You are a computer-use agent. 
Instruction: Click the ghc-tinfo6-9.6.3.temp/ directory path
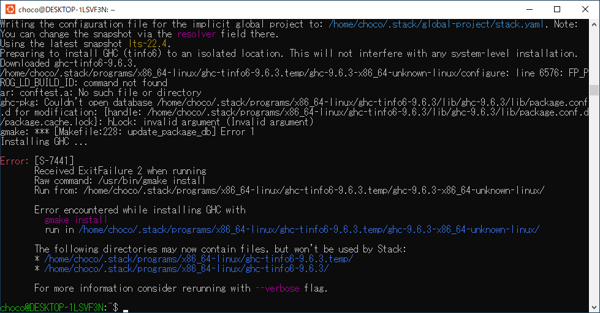(199, 259)
